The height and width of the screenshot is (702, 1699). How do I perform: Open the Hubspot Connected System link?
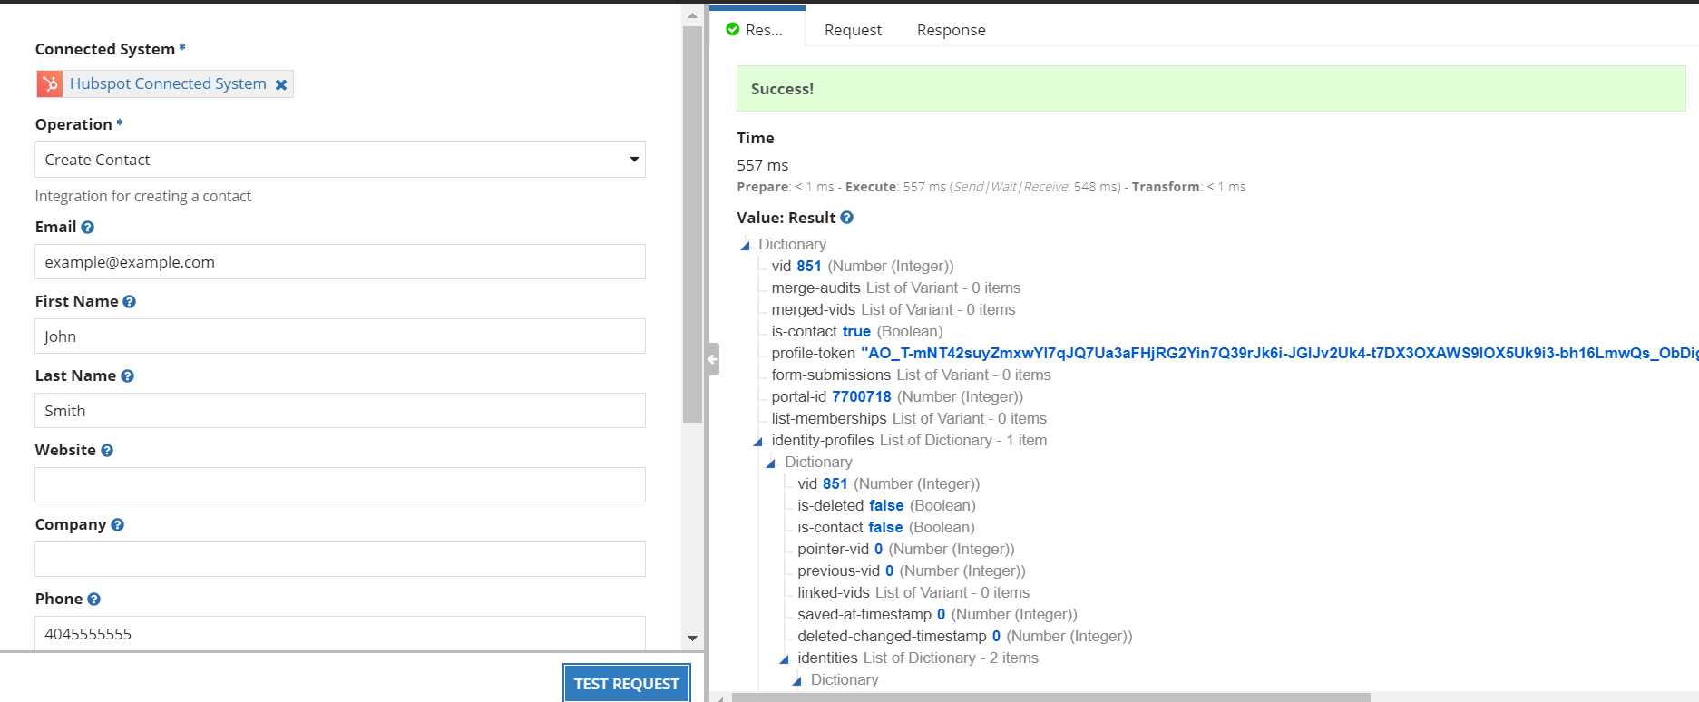(x=168, y=83)
